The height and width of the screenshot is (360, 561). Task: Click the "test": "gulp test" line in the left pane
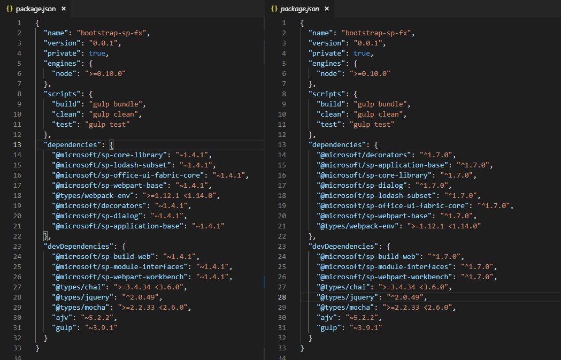(x=90, y=125)
